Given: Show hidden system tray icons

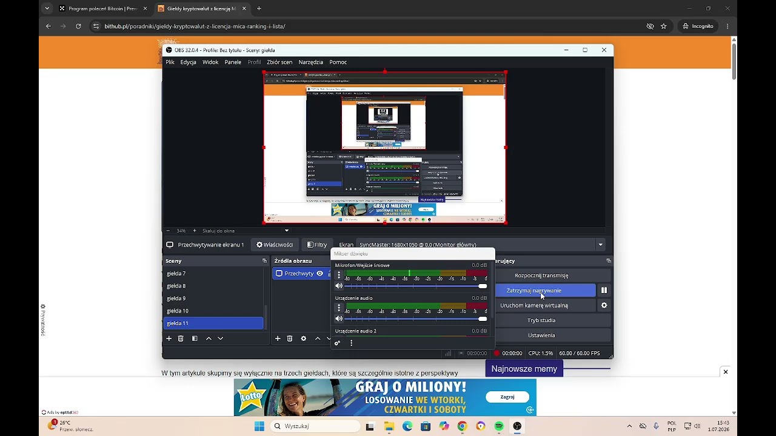Looking at the screenshot, I should (629, 426).
